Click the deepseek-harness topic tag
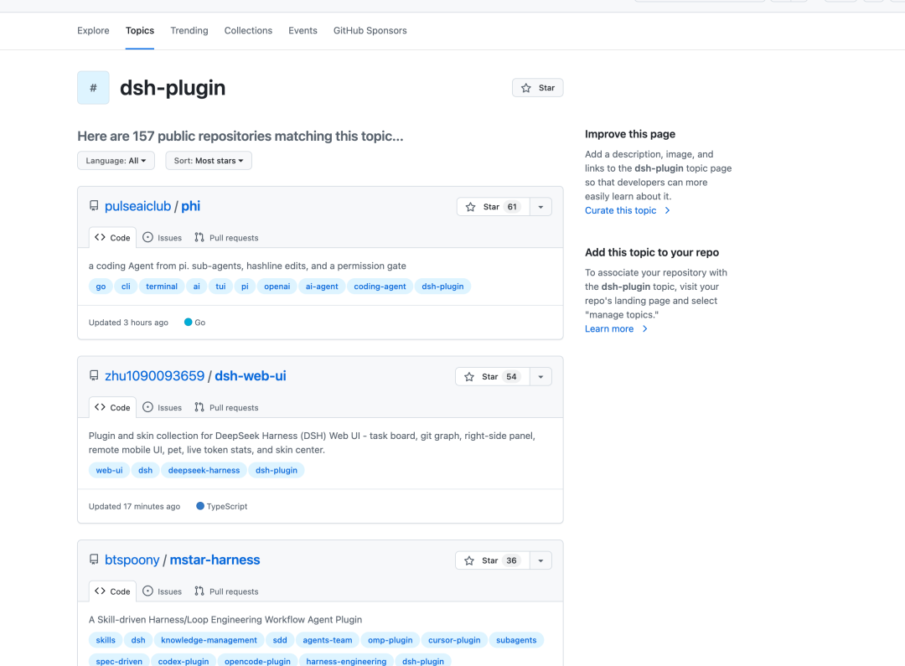 pyautogui.click(x=204, y=470)
